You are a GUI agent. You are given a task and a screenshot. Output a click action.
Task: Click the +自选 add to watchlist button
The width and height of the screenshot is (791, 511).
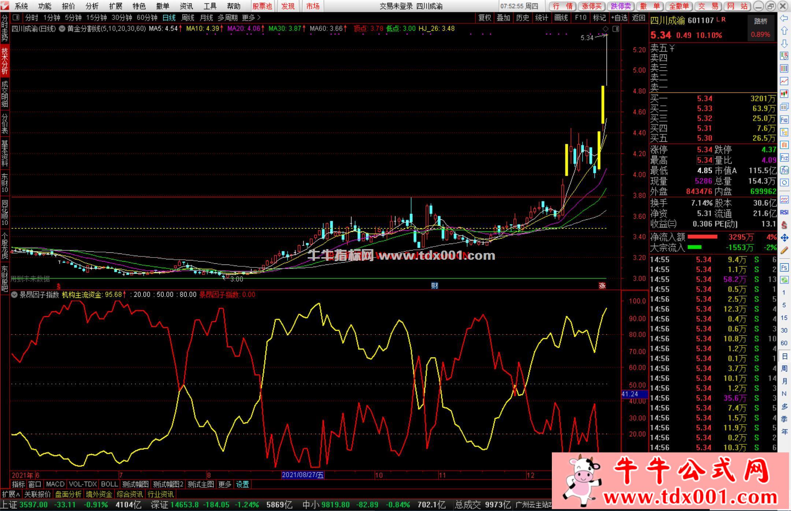click(619, 18)
